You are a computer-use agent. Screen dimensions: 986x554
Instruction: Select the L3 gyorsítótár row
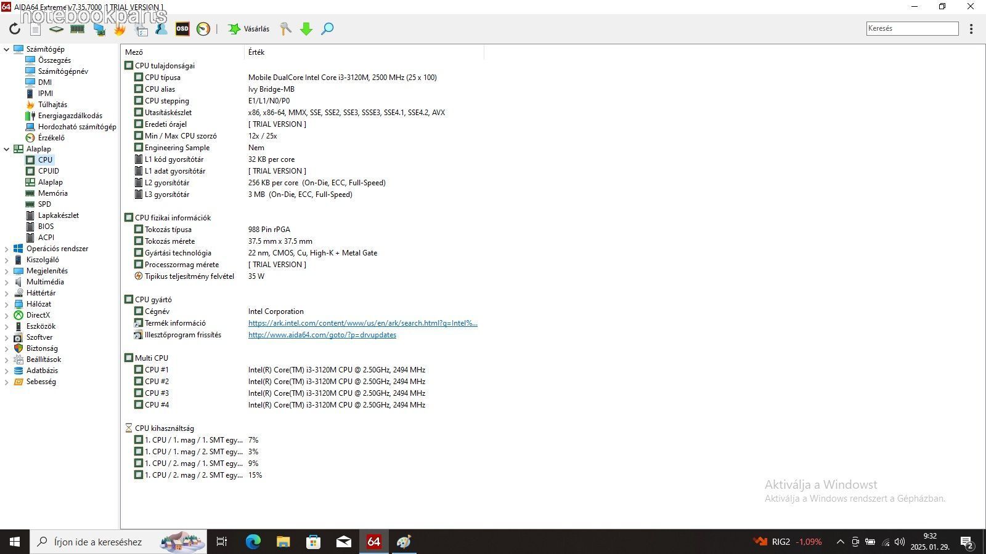(x=302, y=195)
